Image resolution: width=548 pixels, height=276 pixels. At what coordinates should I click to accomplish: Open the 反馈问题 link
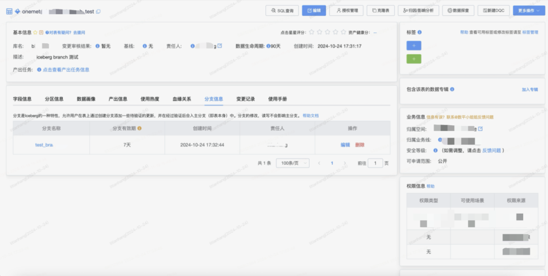point(491,151)
